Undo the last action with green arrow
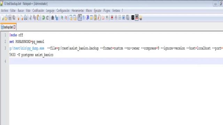The width and height of the screenshot is (223, 125). click(x=44, y=18)
